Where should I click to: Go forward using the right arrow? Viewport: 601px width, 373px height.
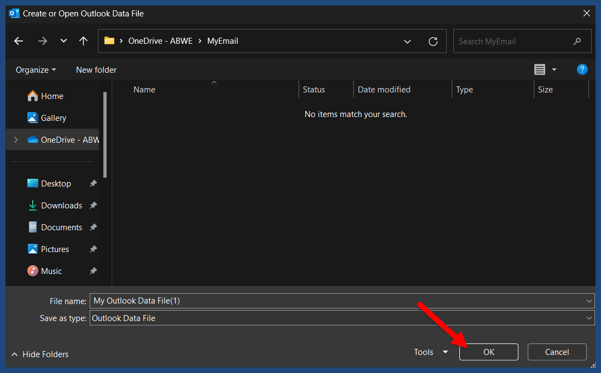coord(43,41)
